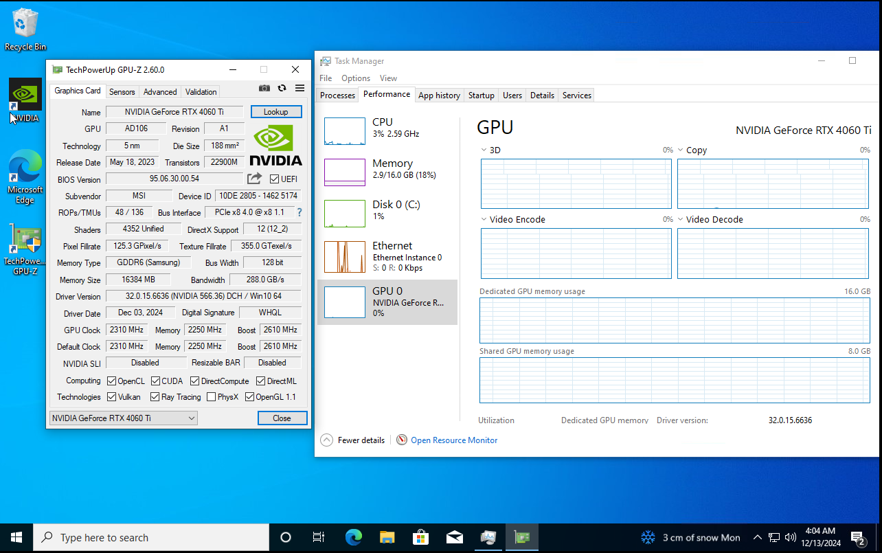This screenshot has height=553, width=882.
Task: Open the notification center icon
Action: pos(858,537)
